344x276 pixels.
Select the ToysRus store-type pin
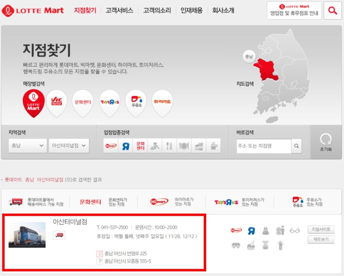click(x=110, y=103)
